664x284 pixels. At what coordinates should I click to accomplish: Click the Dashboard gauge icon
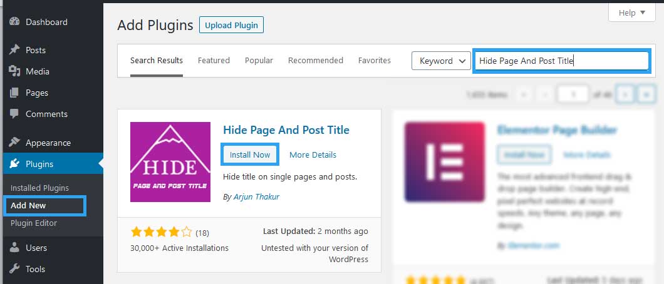click(x=14, y=22)
